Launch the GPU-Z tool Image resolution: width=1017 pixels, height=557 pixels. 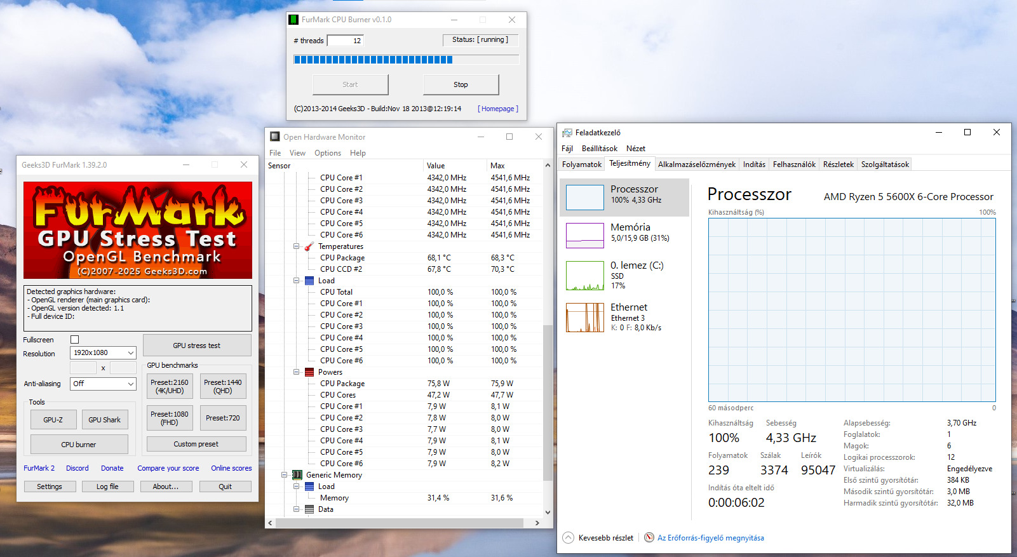pyautogui.click(x=53, y=420)
